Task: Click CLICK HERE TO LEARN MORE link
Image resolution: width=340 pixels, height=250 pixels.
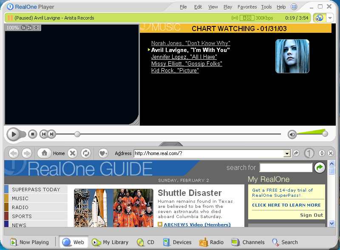Action: click(x=286, y=205)
